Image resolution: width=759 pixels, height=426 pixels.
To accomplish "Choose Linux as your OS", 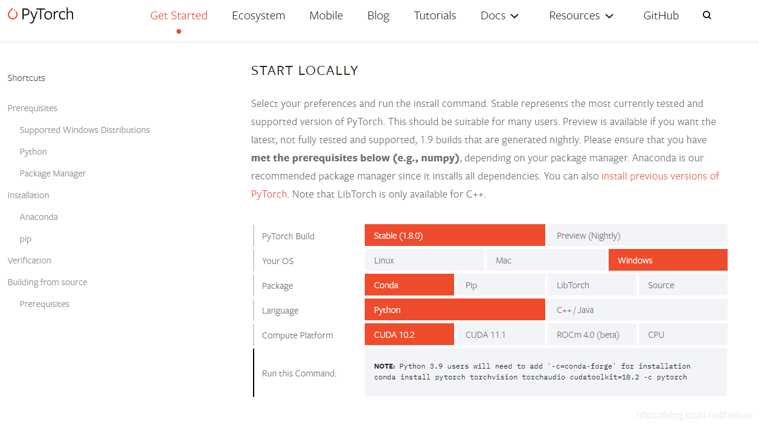I will point(424,260).
